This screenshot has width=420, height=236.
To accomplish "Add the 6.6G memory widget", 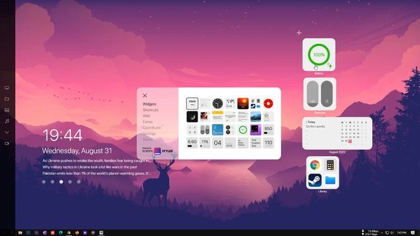I will pos(192,143).
